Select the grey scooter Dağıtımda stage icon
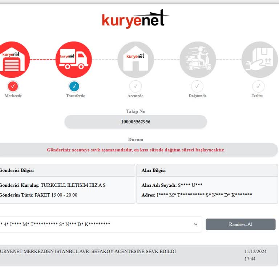Viewport: 279px width, 279px height. tap(198, 60)
